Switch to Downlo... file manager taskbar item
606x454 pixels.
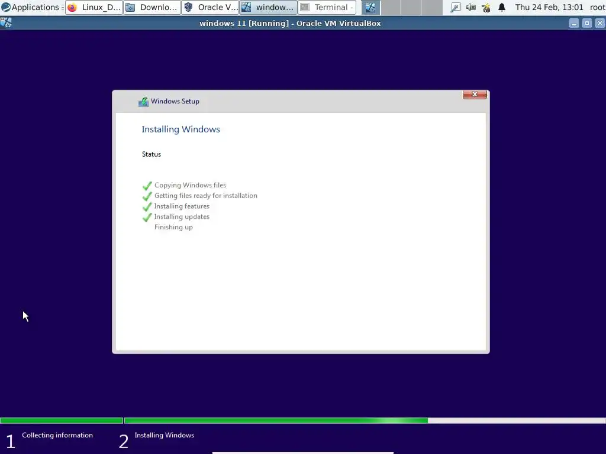point(152,7)
